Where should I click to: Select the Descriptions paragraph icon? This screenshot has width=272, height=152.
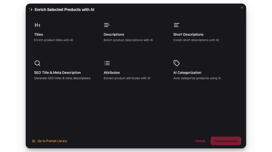tap(107, 25)
